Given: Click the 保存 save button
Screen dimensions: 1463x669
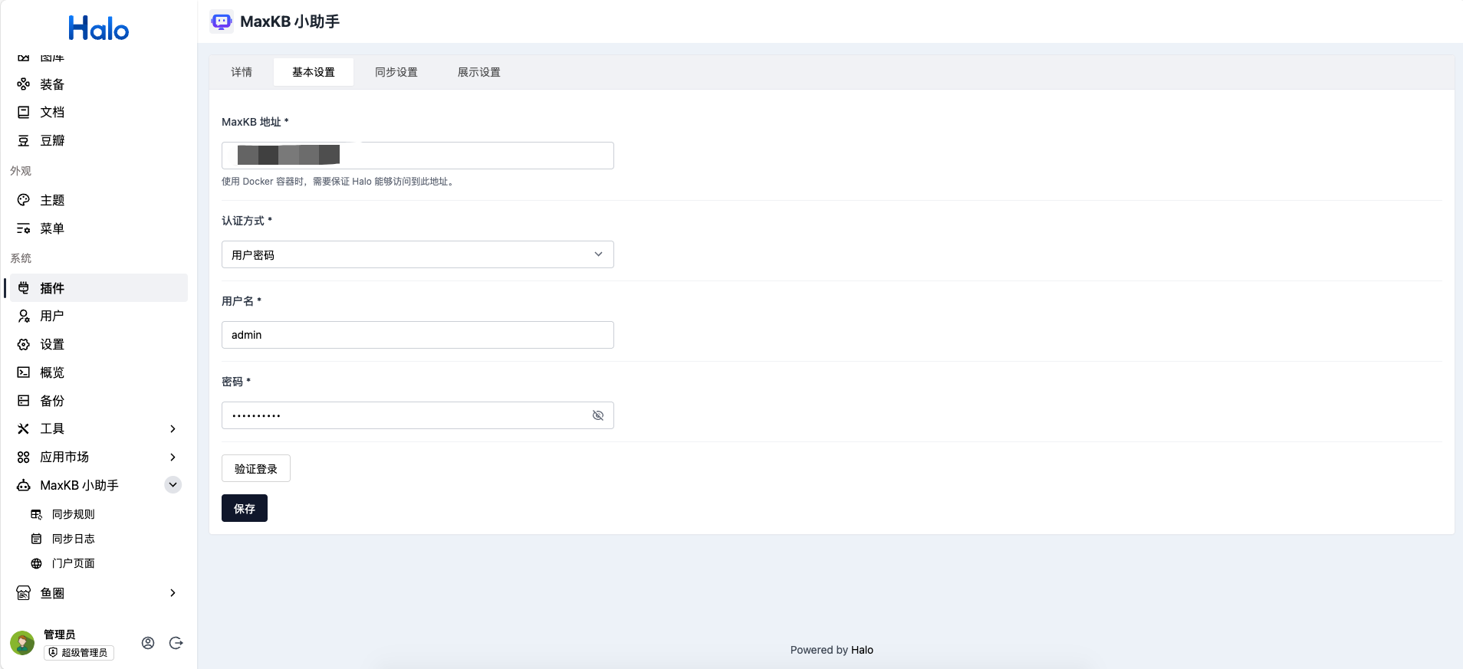Looking at the screenshot, I should click(245, 508).
